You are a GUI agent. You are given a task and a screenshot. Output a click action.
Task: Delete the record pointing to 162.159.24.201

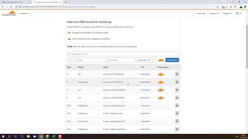177,90
